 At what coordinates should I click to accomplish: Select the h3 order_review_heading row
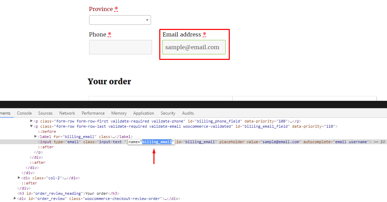[x=68, y=193]
